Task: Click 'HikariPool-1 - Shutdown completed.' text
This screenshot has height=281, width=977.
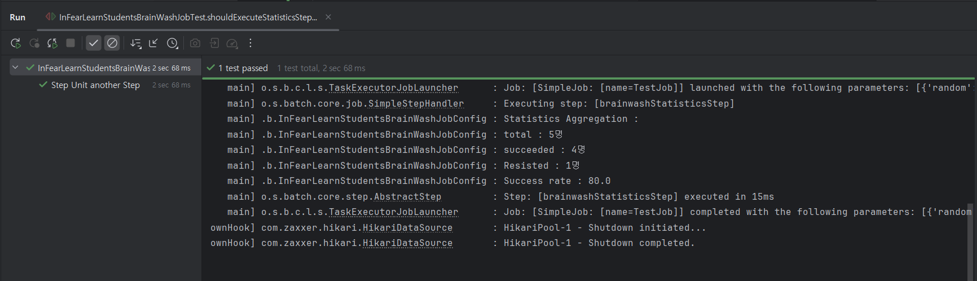Action: [x=599, y=243]
